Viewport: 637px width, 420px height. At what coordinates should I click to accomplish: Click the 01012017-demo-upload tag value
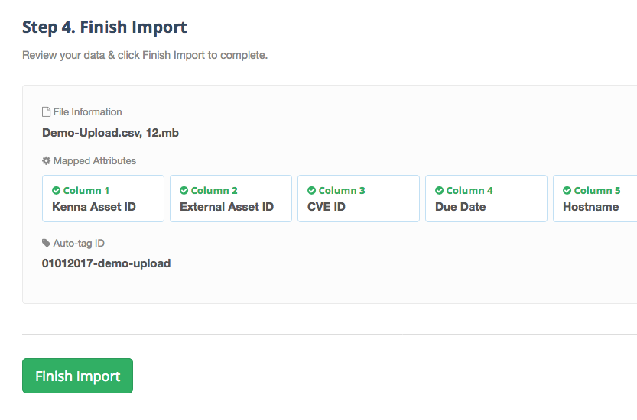(106, 263)
